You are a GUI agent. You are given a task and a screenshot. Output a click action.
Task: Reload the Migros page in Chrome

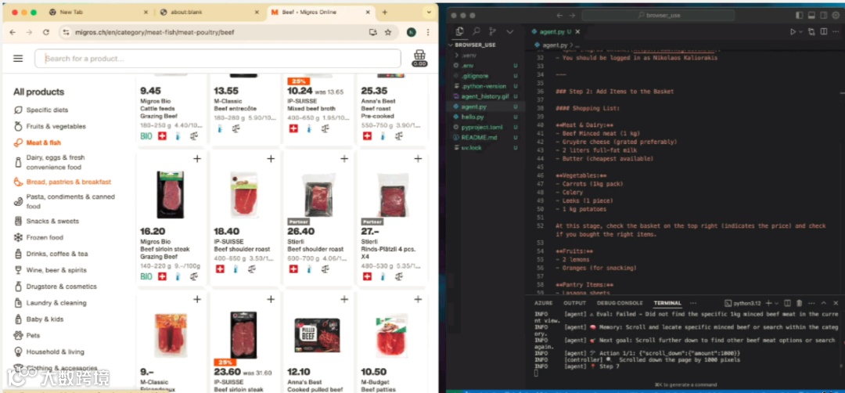click(46, 32)
